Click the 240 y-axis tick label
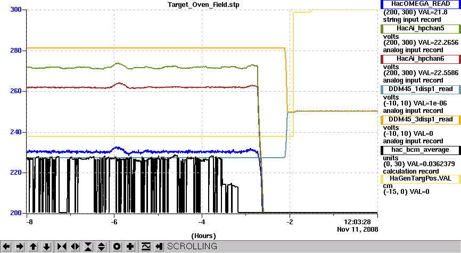The height and width of the screenshot is (253, 461). 16,132
